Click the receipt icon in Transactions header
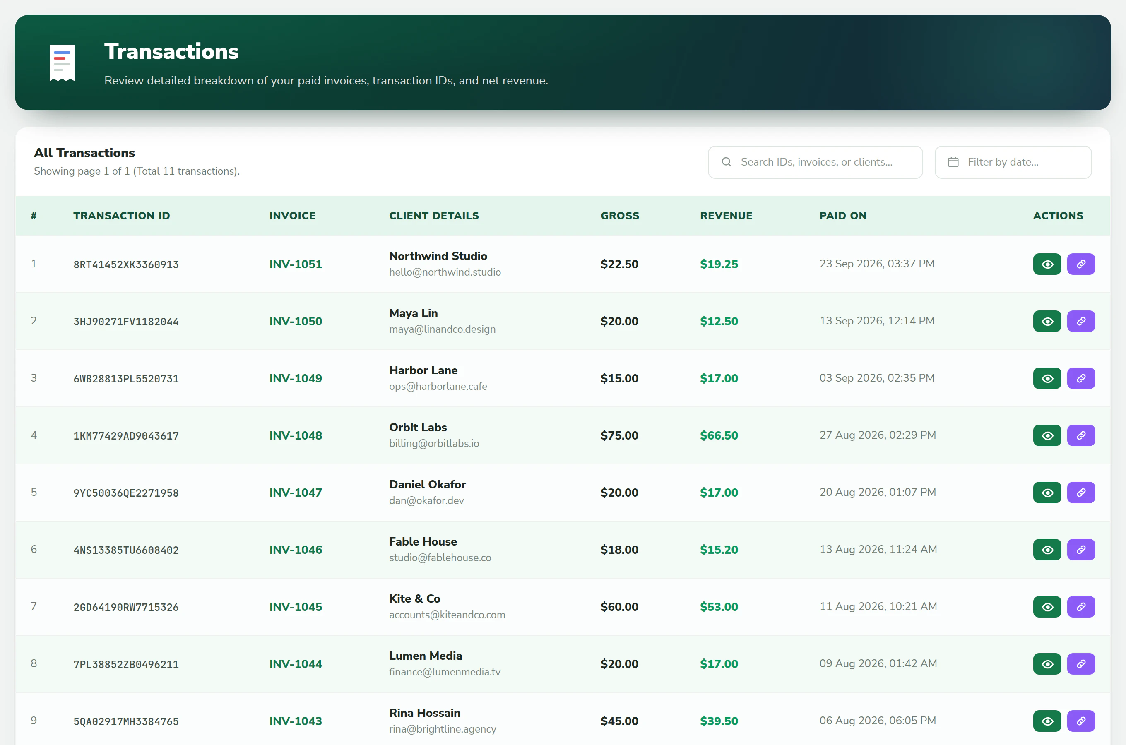 62,63
